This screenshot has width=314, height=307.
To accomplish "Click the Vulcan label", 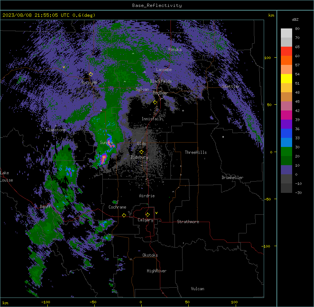I will (x=197, y=289).
